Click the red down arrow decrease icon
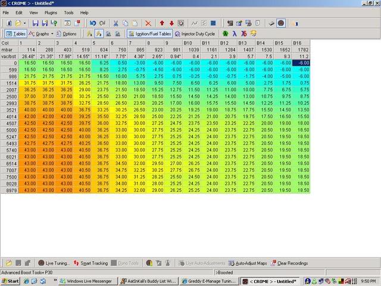This screenshot has height=286, width=381. tap(171, 23)
